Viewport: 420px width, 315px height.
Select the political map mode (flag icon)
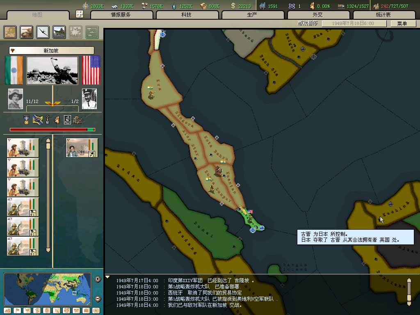[17, 310]
